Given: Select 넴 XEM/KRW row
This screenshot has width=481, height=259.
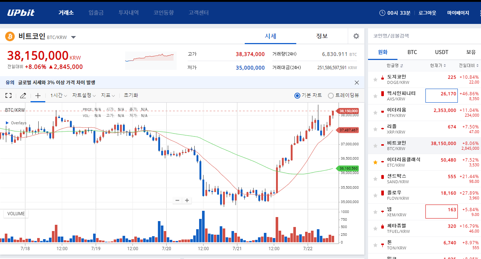Looking at the screenshot, I should [424, 212].
